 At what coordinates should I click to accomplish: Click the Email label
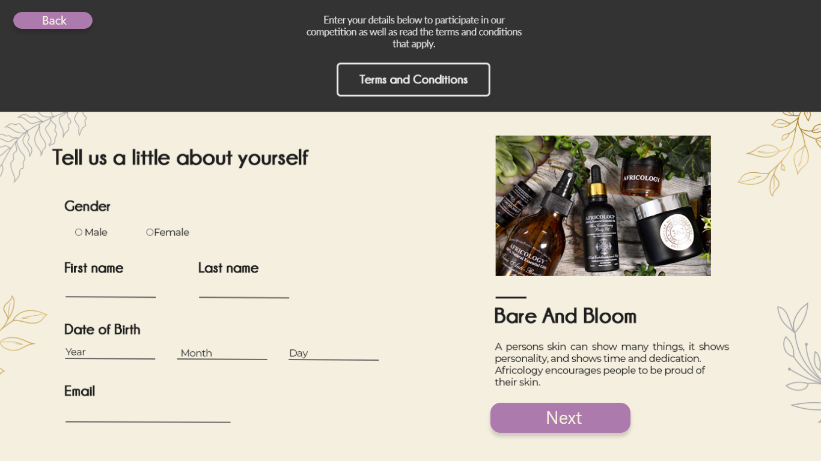click(x=79, y=391)
